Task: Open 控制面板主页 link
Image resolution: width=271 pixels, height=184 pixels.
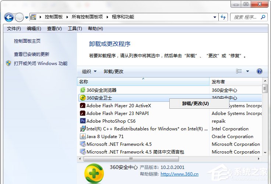Action: (27, 41)
